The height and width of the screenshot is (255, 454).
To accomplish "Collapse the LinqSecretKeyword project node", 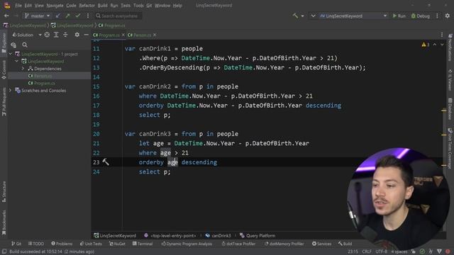I will pos(17,62).
